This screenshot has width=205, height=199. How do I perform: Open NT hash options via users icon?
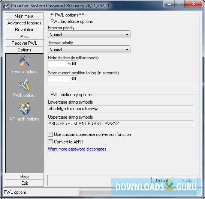[x=24, y=109]
